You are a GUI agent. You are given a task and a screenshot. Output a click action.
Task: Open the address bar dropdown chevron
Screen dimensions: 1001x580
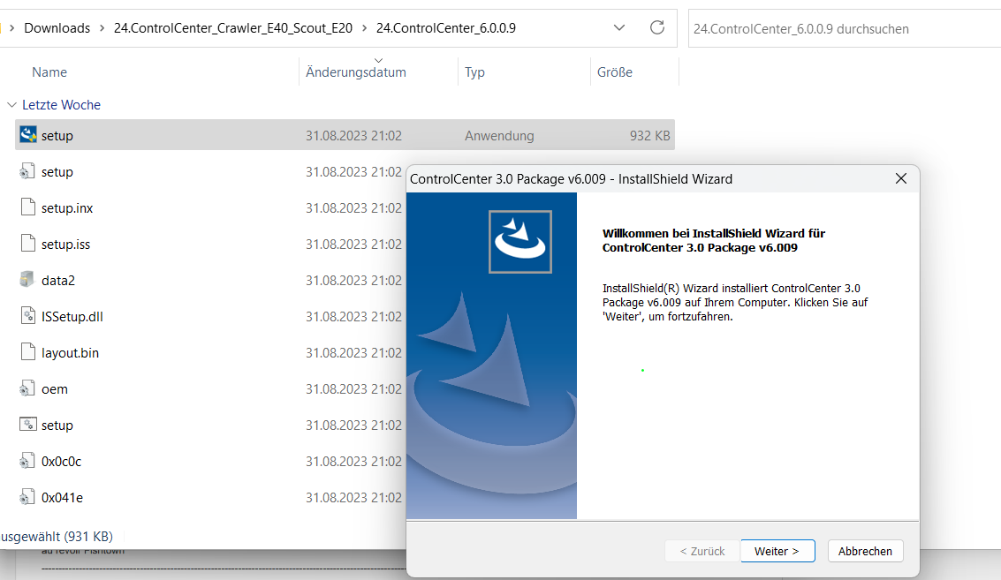(618, 27)
